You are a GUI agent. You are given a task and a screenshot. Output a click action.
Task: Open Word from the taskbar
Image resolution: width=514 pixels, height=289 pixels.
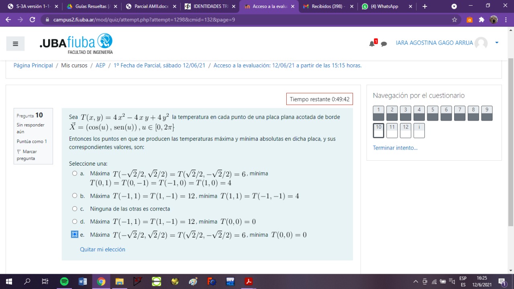pos(83,282)
